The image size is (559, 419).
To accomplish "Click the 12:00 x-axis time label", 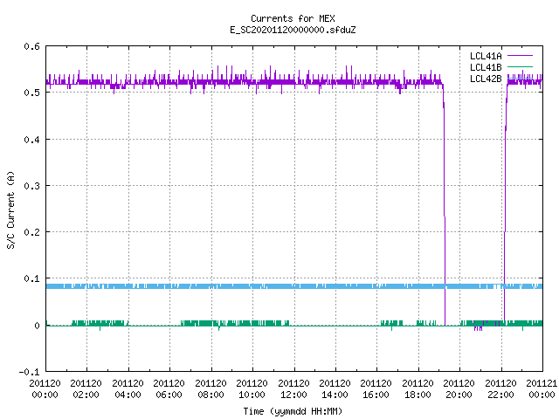I will tap(293, 395).
